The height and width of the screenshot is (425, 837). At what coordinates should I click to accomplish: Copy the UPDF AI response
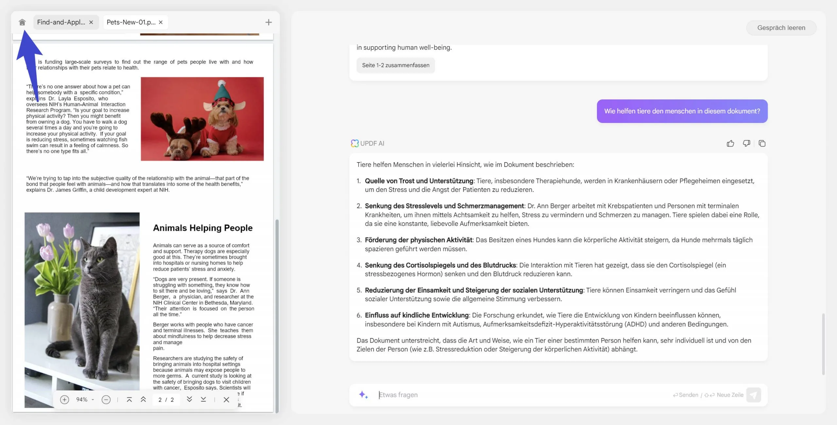tap(762, 144)
